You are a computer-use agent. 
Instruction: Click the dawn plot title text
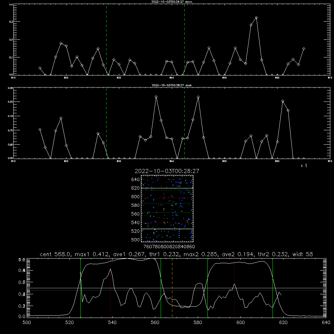pyautogui.click(x=172, y=2)
